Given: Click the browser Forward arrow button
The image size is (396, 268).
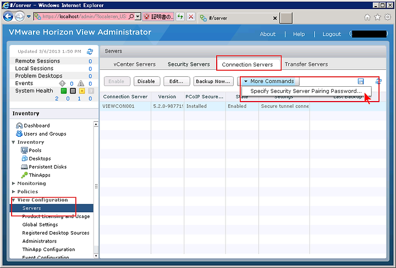Looking at the screenshot, I should [x=20, y=16].
